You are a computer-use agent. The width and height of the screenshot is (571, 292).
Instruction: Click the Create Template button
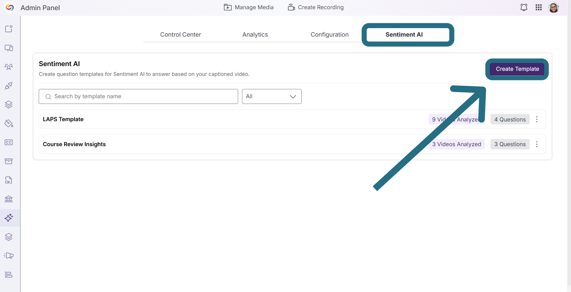point(517,69)
